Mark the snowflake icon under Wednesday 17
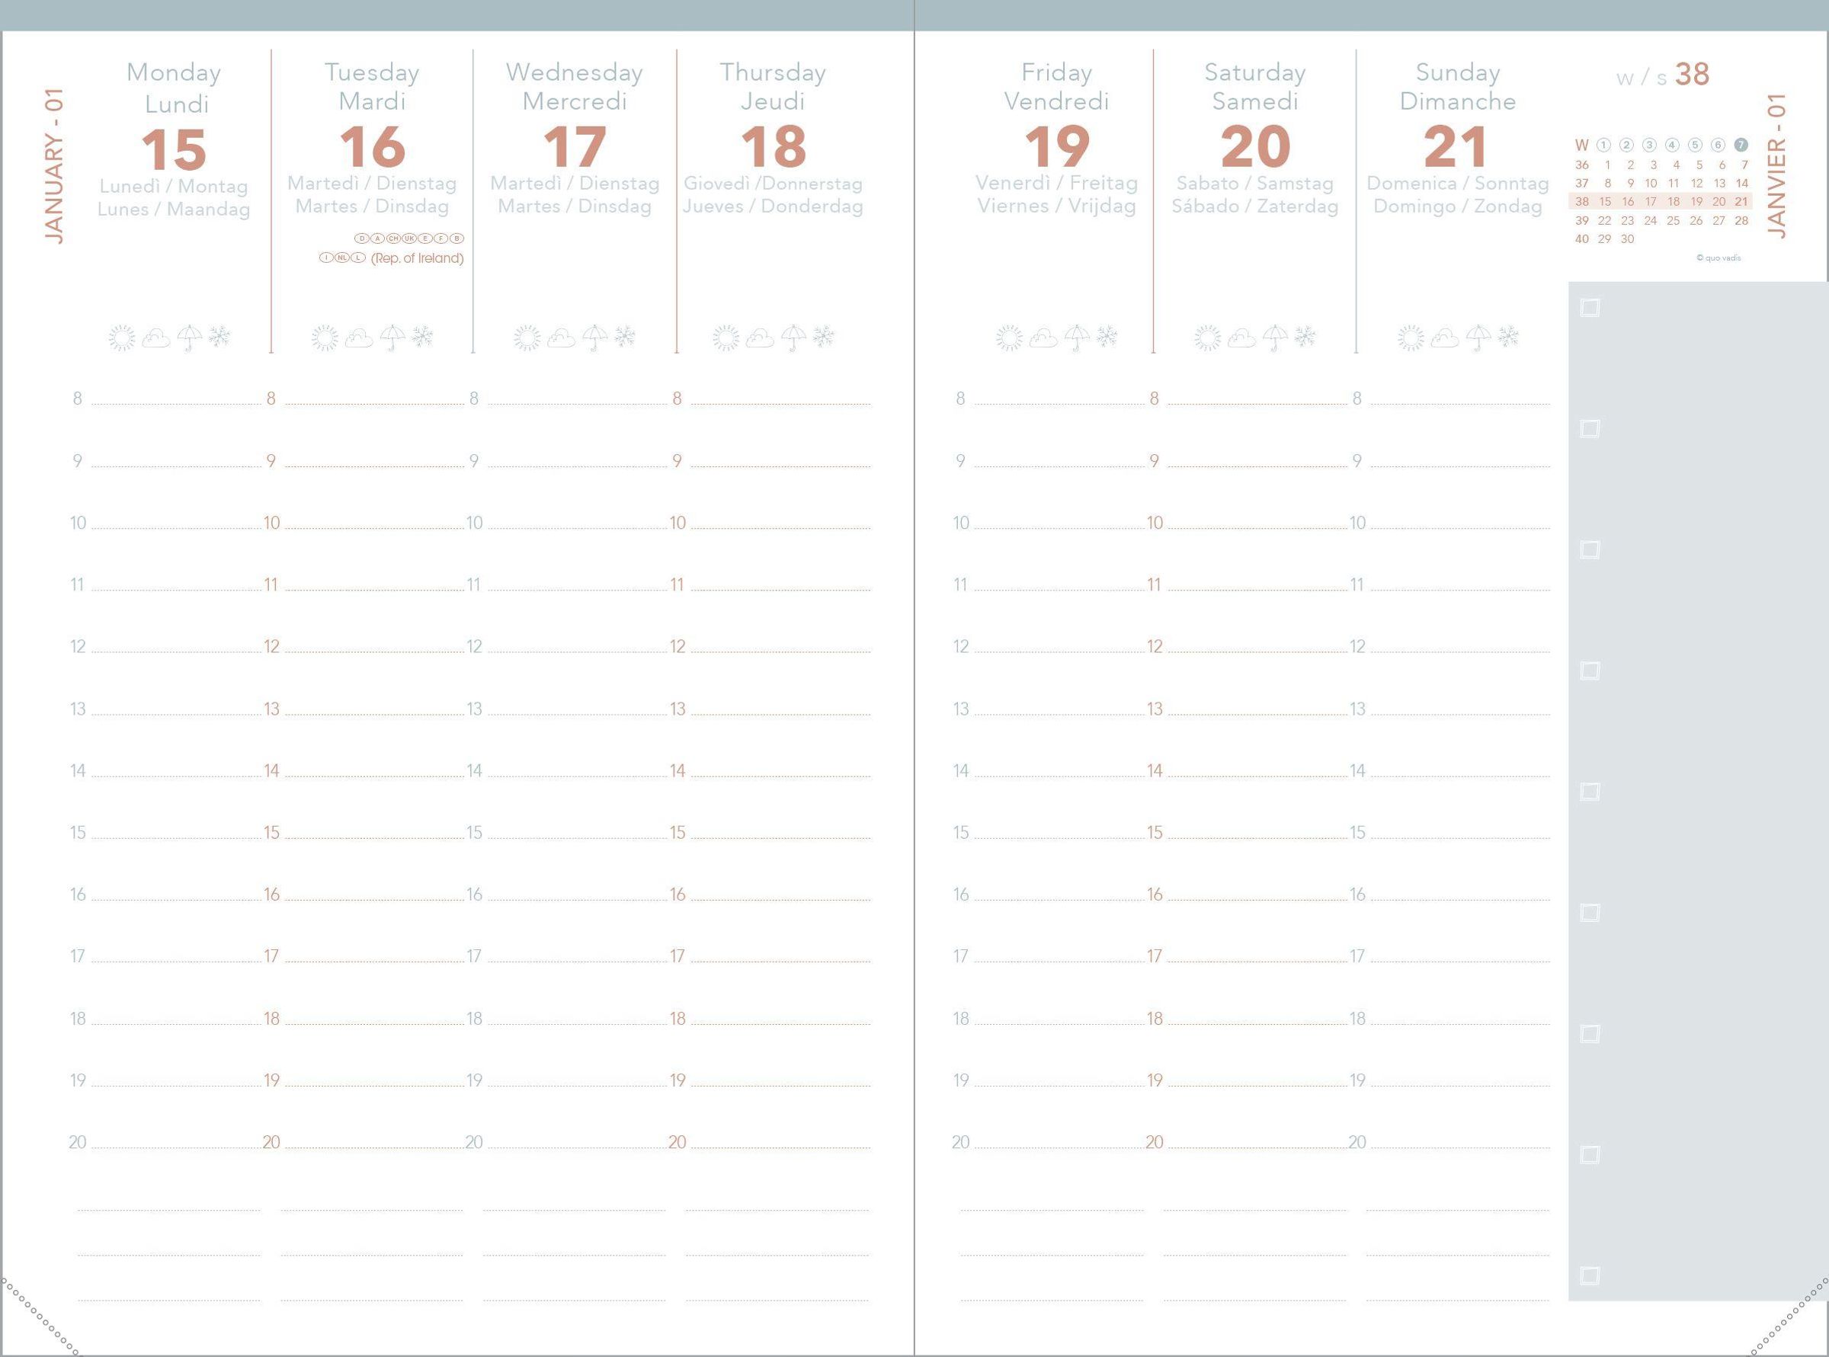This screenshot has width=1829, height=1357. point(624,337)
